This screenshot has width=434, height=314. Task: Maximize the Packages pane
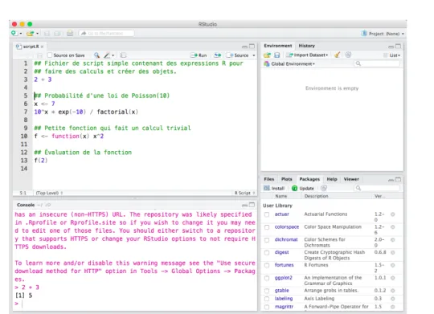398,180
